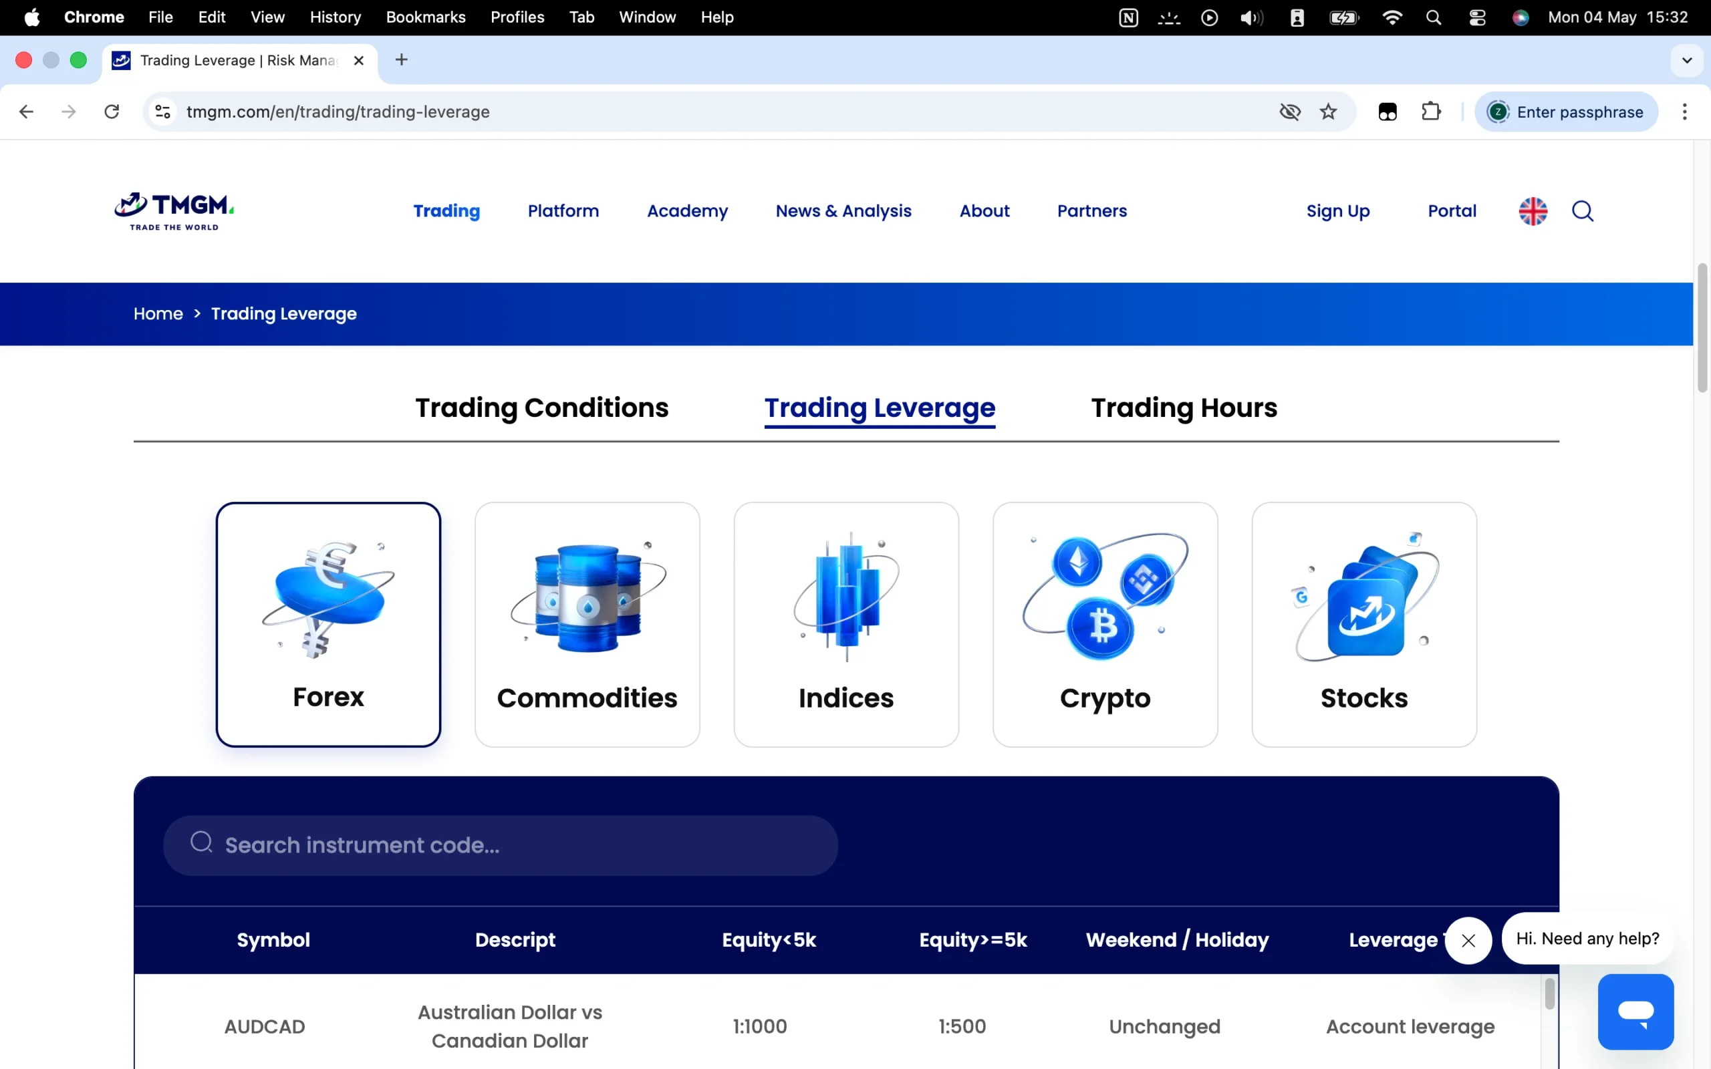Open News & Analysis nav menu
The height and width of the screenshot is (1069, 1711).
(843, 211)
